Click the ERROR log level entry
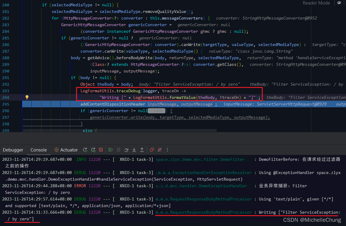This screenshot has height=226, width=346. coord(80,186)
